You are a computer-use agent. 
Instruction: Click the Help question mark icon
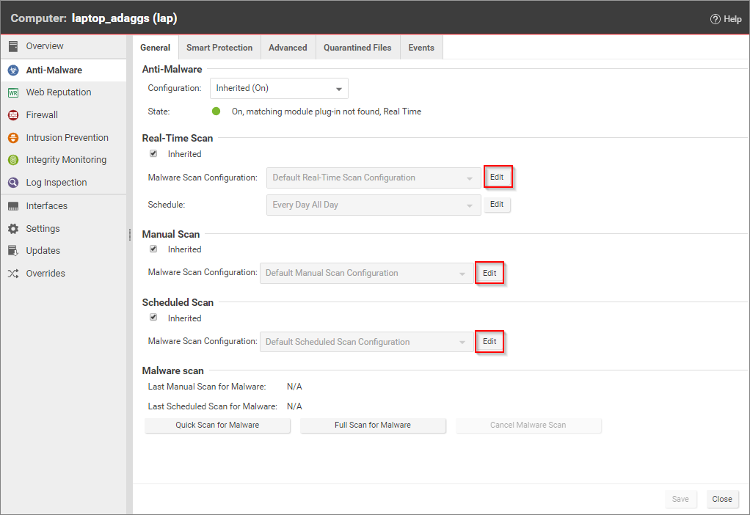pyautogui.click(x=715, y=19)
